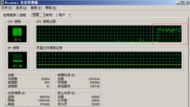The image size is (190, 107).
Task: Open the 文件(F) menu
Action: [7, 8]
